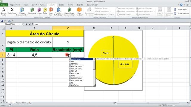Open Verificação de Erros dropdown

(145, 11)
